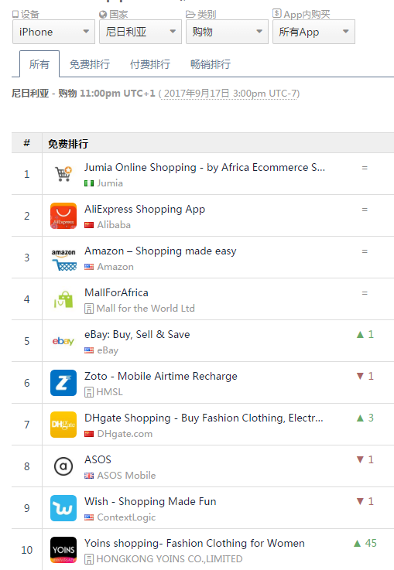394x570 pixels.
Task: Click the 2017年9月17日 date timestamp
Action: pos(197,94)
